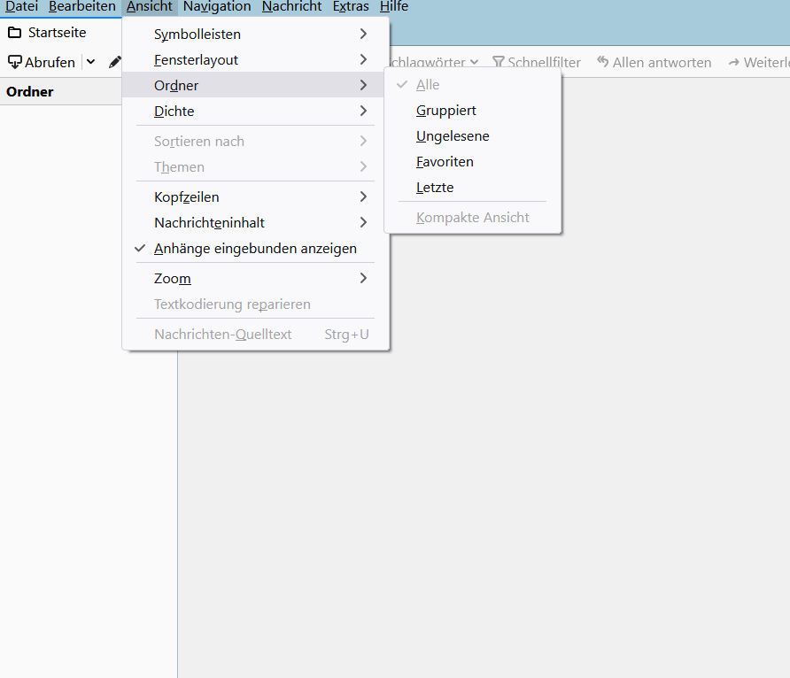The width and height of the screenshot is (790, 678).
Task: Expand the Fensterlayout submenu
Action: 255,60
